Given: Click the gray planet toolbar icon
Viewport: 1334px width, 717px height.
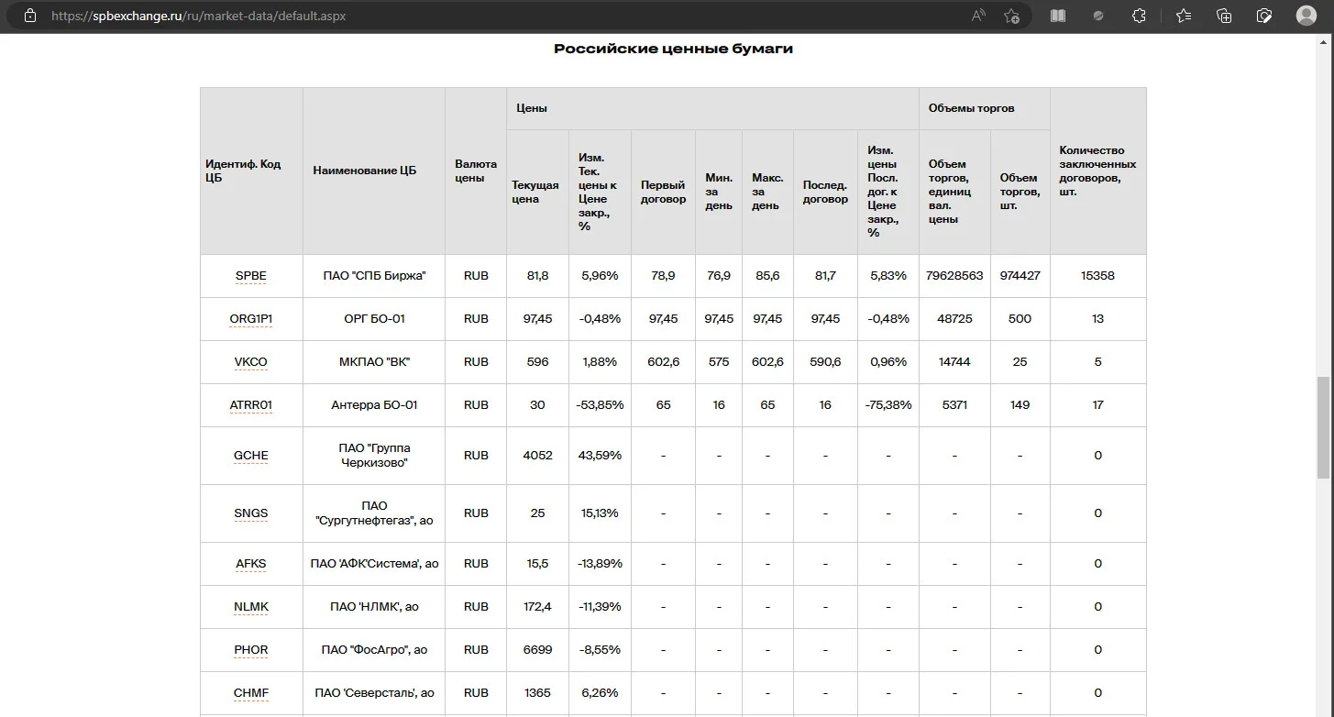Looking at the screenshot, I should [x=1099, y=16].
